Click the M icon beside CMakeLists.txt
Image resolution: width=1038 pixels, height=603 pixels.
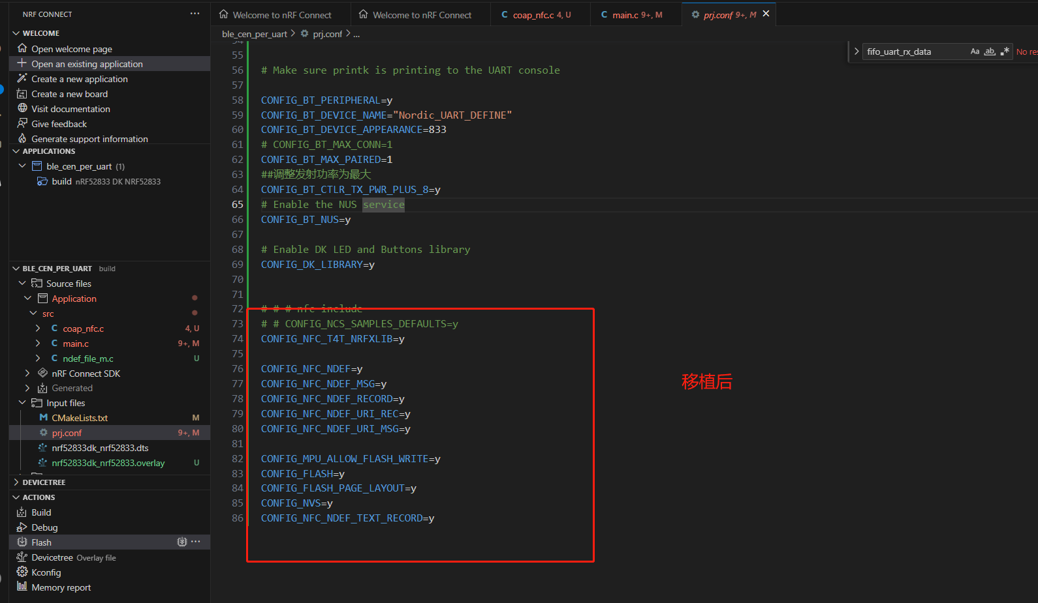[43, 418]
